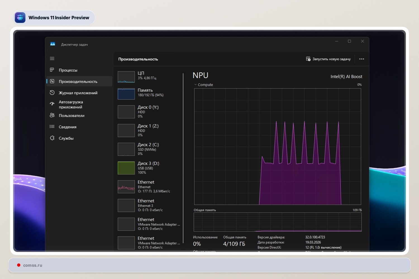The width and height of the screenshot is (419, 279).
Task: Select the Производительность tab in sidebar
Action: click(78, 81)
